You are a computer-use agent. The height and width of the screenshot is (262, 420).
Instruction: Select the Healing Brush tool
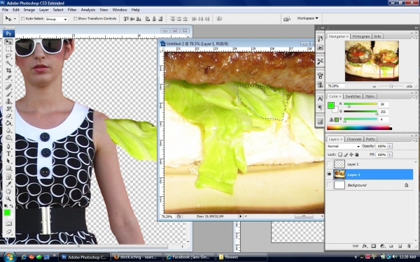point(8,87)
